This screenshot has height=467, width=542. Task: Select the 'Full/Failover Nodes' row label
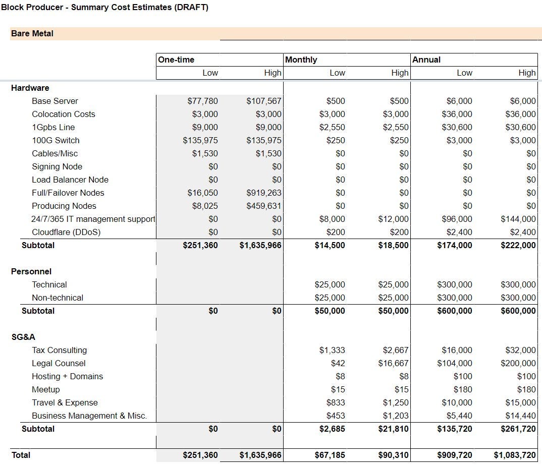coord(68,193)
